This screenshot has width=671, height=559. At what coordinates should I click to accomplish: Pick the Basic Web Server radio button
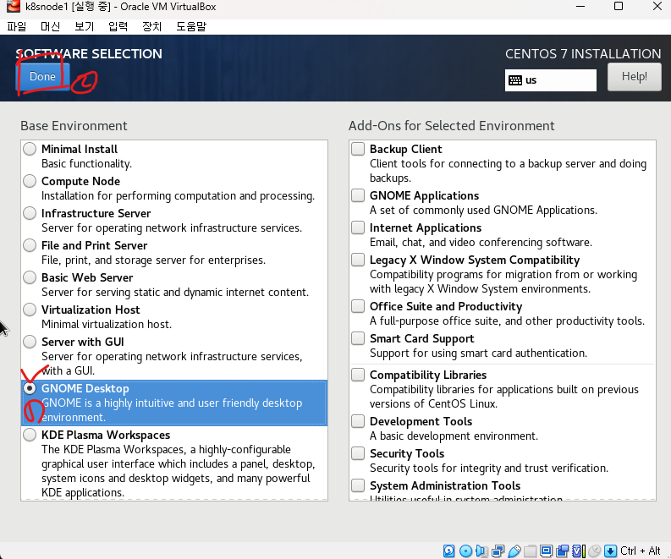pyautogui.click(x=30, y=277)
